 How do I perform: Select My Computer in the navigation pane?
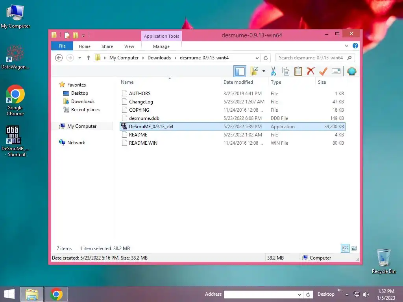coord(82,126)
